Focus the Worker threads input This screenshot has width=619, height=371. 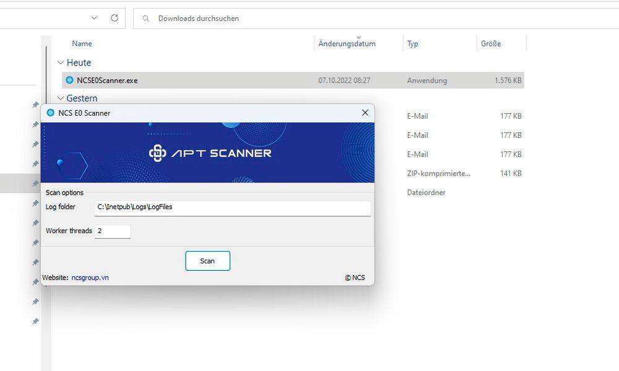point(113,231)
